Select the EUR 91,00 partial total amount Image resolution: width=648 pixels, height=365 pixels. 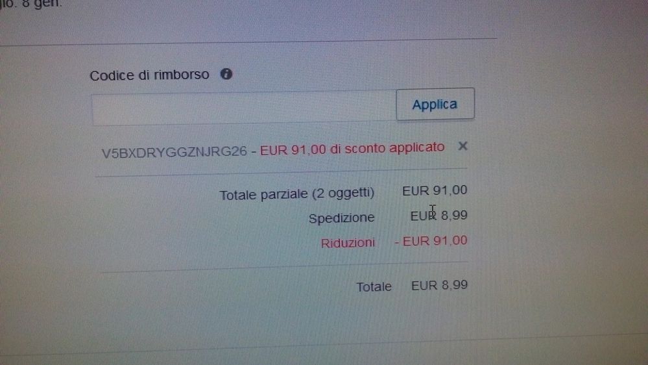[x=435, y=190]
